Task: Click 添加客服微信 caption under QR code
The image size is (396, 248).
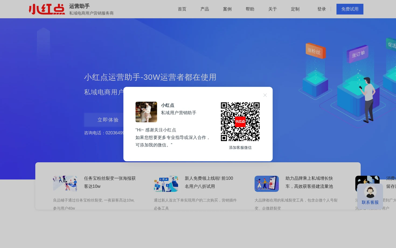Action: click(x=240, y=148)
